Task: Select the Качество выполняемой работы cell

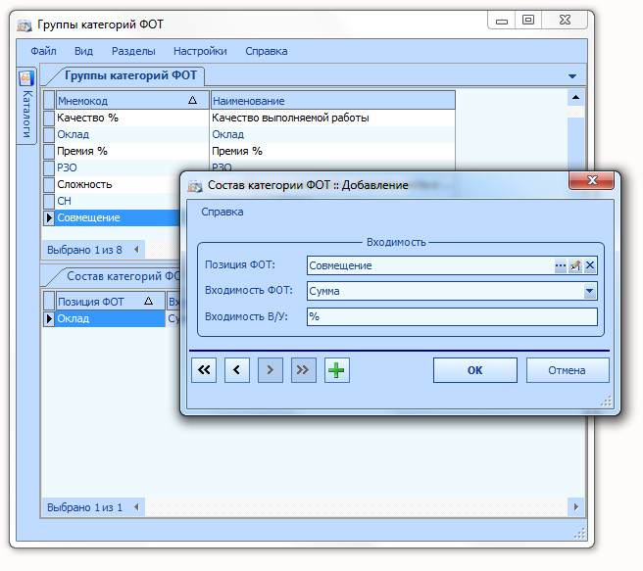Action: [332, 118]
